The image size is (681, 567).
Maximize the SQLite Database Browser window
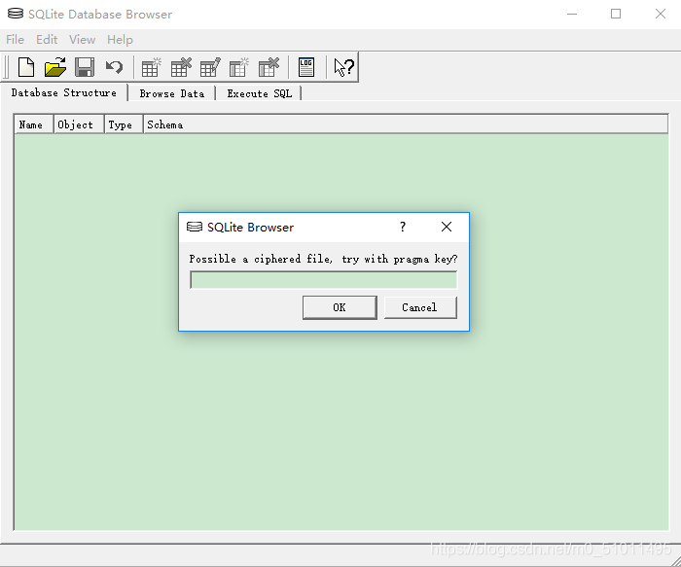click(616, 14)
